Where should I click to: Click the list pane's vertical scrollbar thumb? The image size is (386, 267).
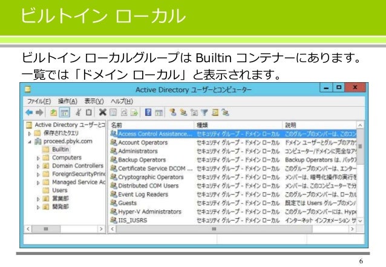click(360, 147)
